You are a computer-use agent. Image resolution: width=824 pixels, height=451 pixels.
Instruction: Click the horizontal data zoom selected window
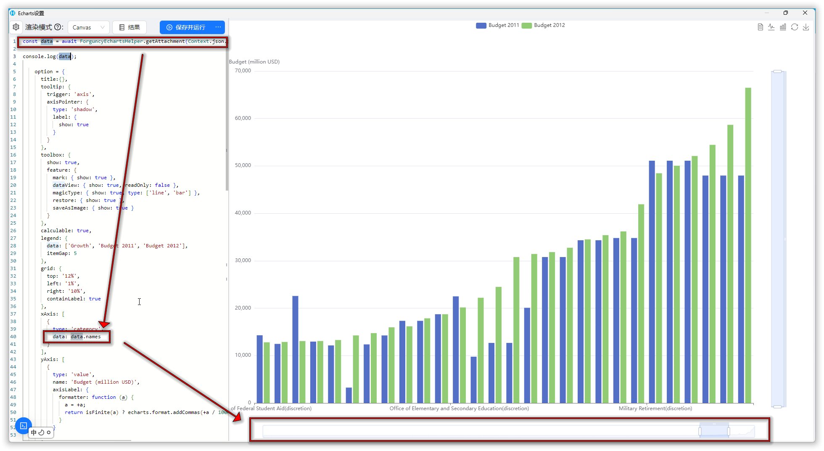pyautogui.click(x=714, y=431)
